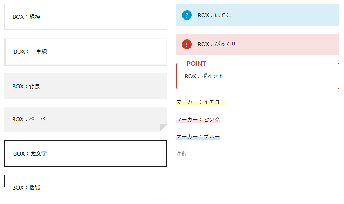The image size is (344, 204).
Task: Click the BOX：びっくり text
Action: [216, 44]
